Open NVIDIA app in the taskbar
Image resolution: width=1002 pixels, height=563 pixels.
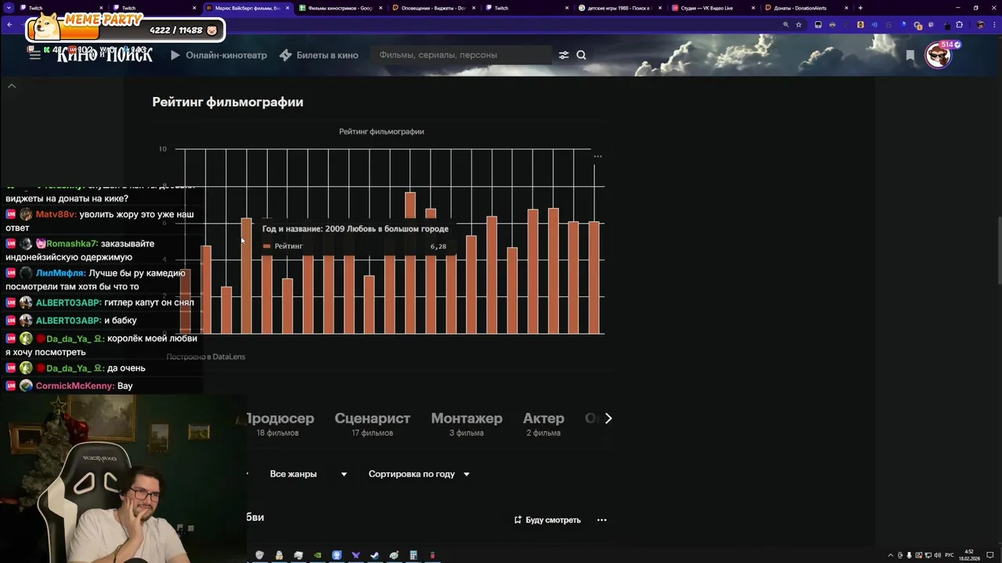click(x=317, y=555)
